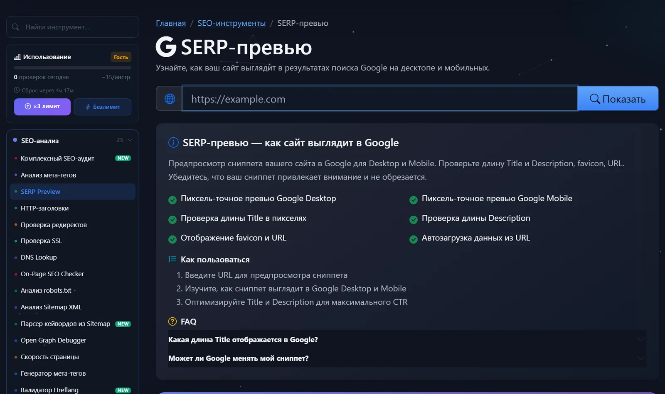Viewport: 665px width, 394px height.
Task: Open Генератор мета-тегов tool
Action: 73,373
